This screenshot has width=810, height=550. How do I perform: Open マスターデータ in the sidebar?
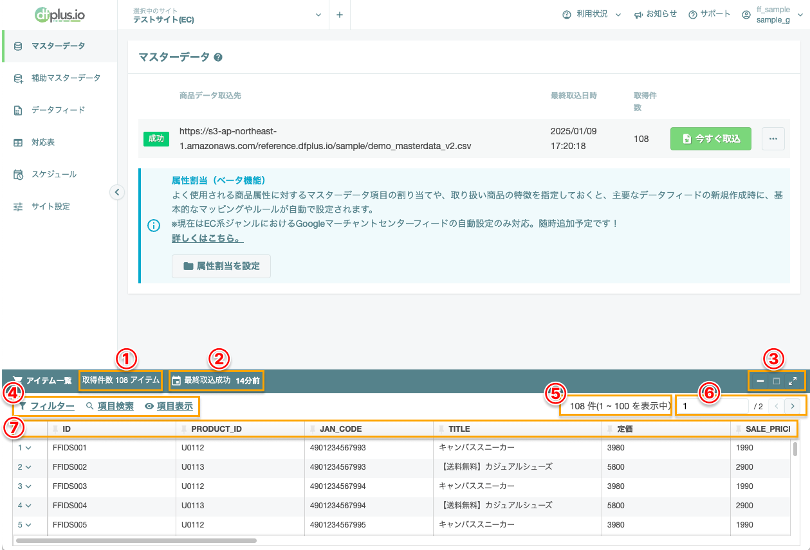[59, 46]
